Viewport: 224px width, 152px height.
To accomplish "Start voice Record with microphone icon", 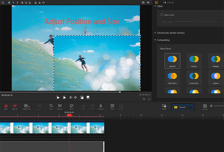I will click(101, 106).
